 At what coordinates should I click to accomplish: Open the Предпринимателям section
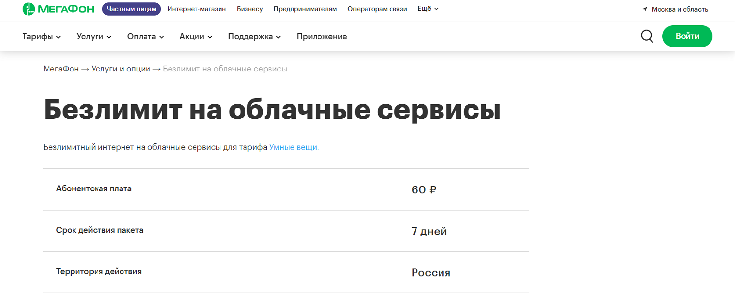305,9
